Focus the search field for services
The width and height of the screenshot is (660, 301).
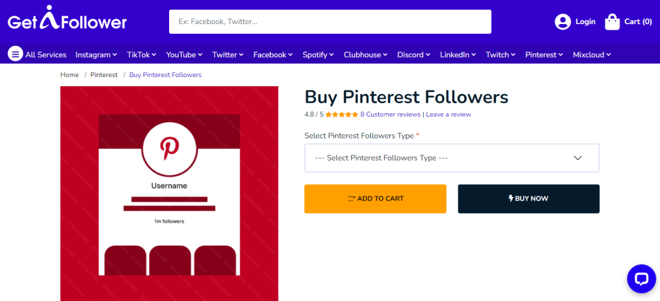pos(330,22)
